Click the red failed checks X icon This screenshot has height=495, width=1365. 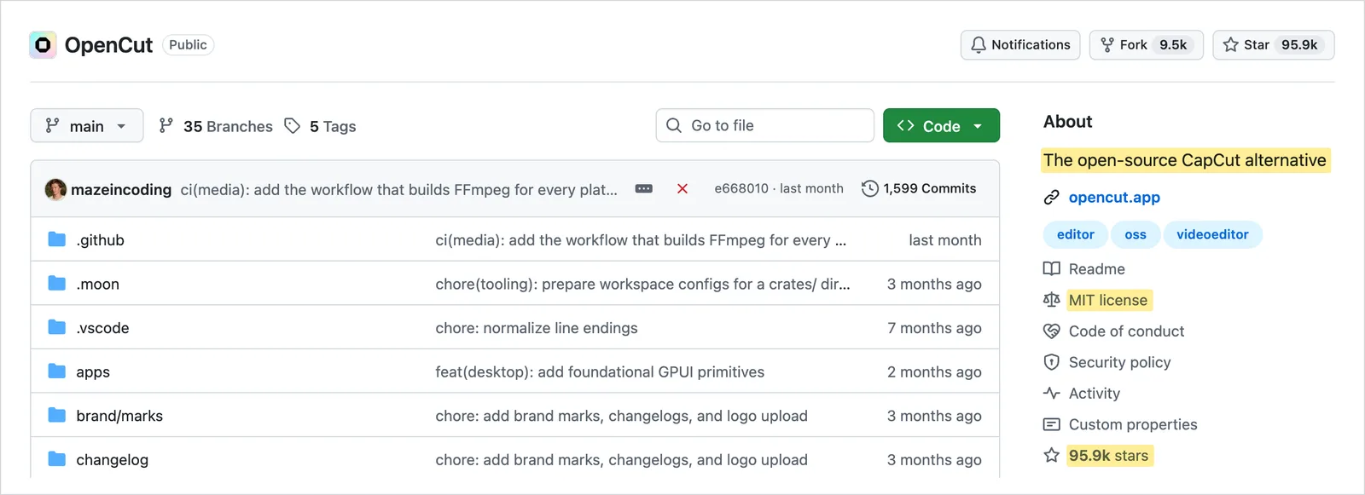682,188
